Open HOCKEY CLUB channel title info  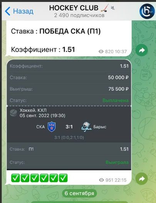74,8
